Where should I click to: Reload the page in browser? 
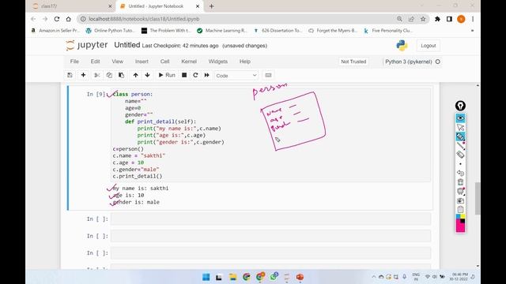tap(57, 19)
